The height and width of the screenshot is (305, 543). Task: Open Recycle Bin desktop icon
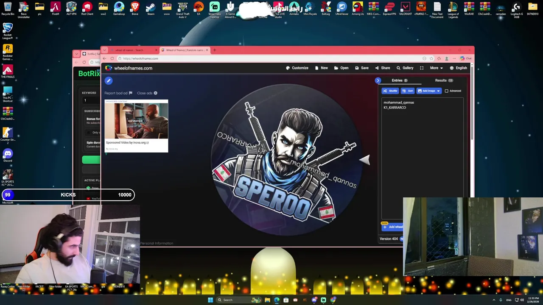point(8,8)
